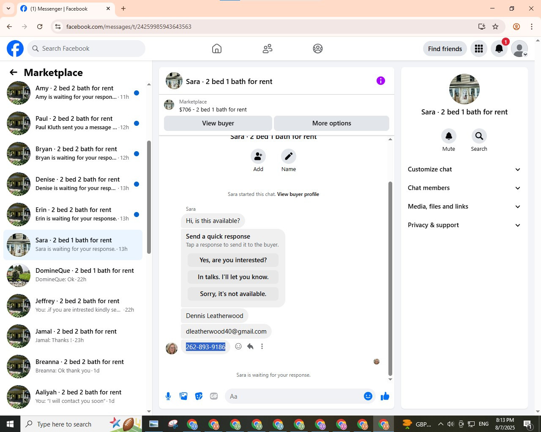Click the selected phone number 262-893-9186
The image size is (541, 432).
click(x=206, y=347)
